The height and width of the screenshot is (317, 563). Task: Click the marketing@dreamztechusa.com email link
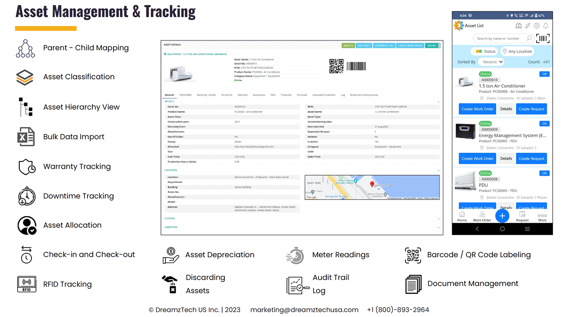point(304,310)
